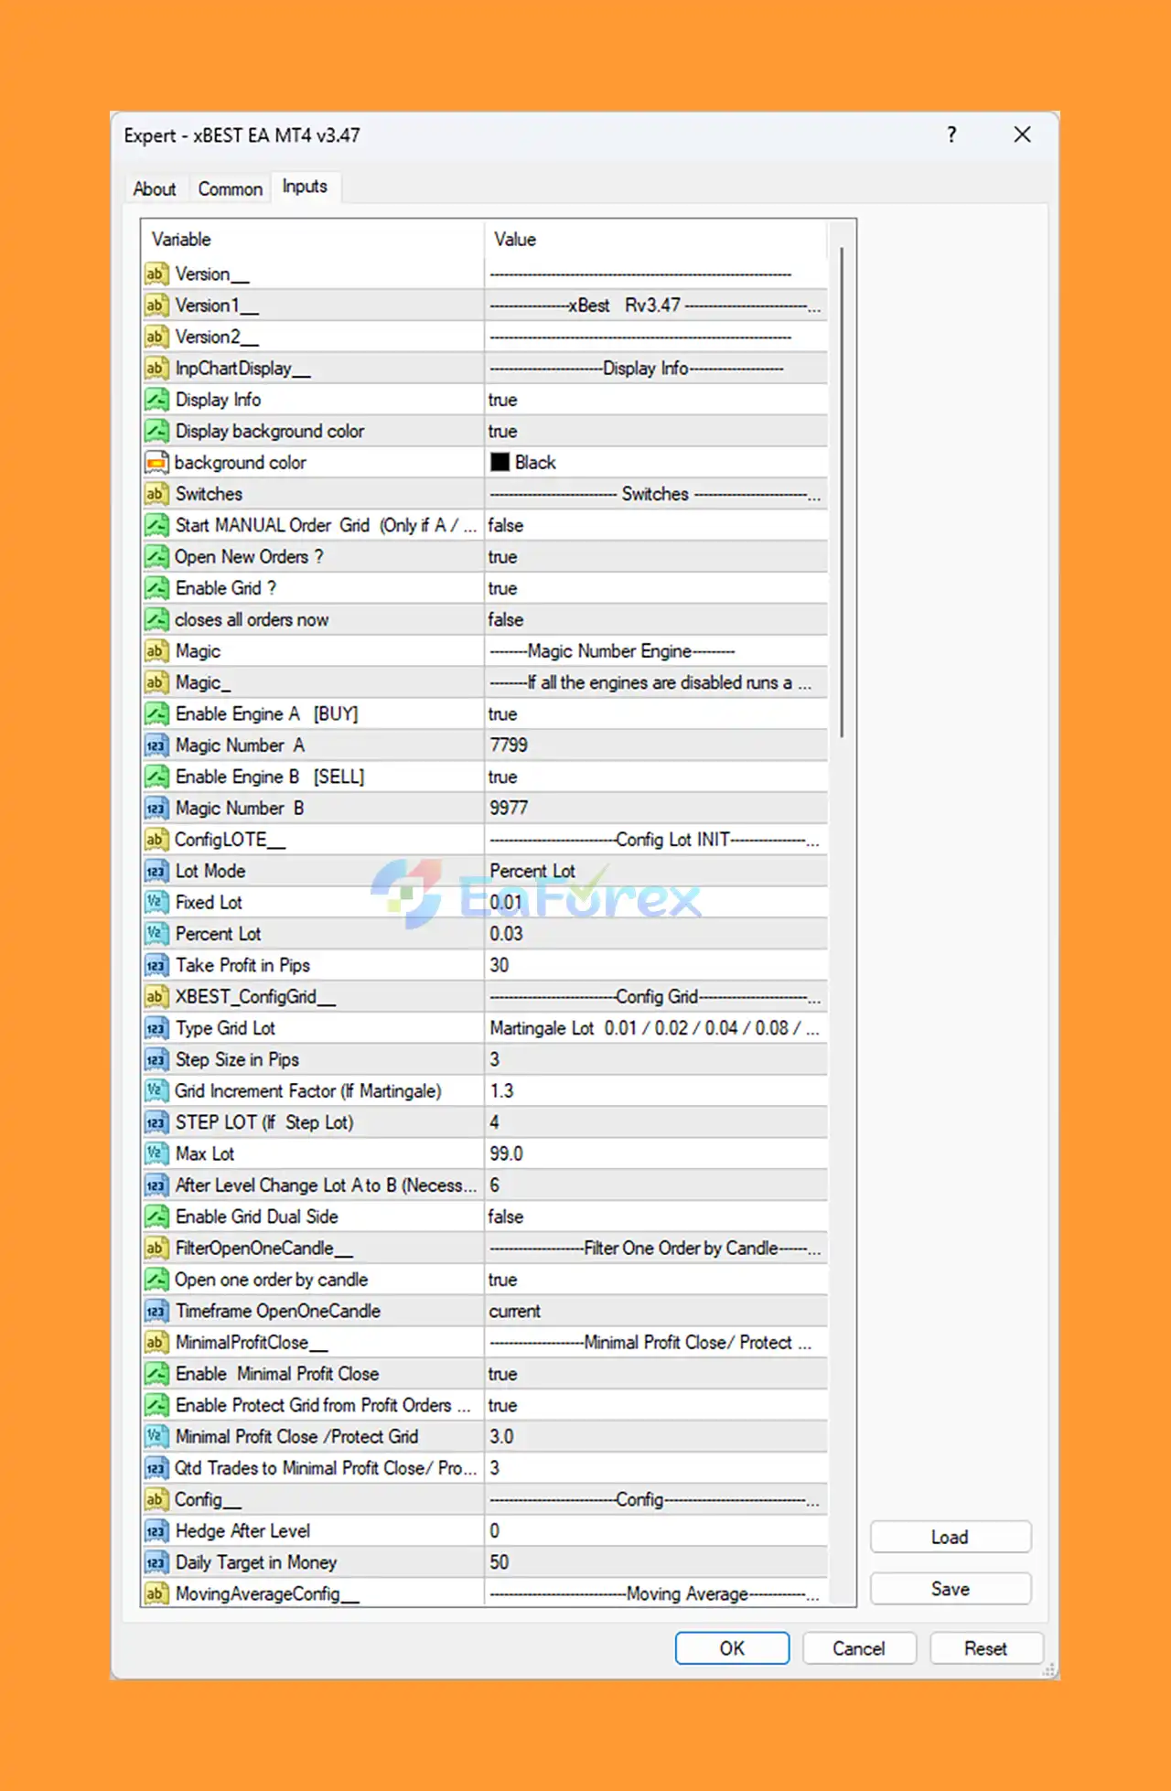This screenshot has height=1791, width=1171.
Task: Click the icon beside Open New Orders ?
Action: pos(156,556)
